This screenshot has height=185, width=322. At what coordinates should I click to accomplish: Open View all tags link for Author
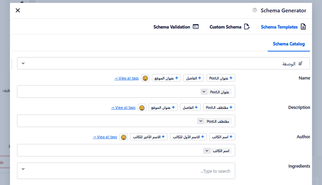tap(105, 137)
